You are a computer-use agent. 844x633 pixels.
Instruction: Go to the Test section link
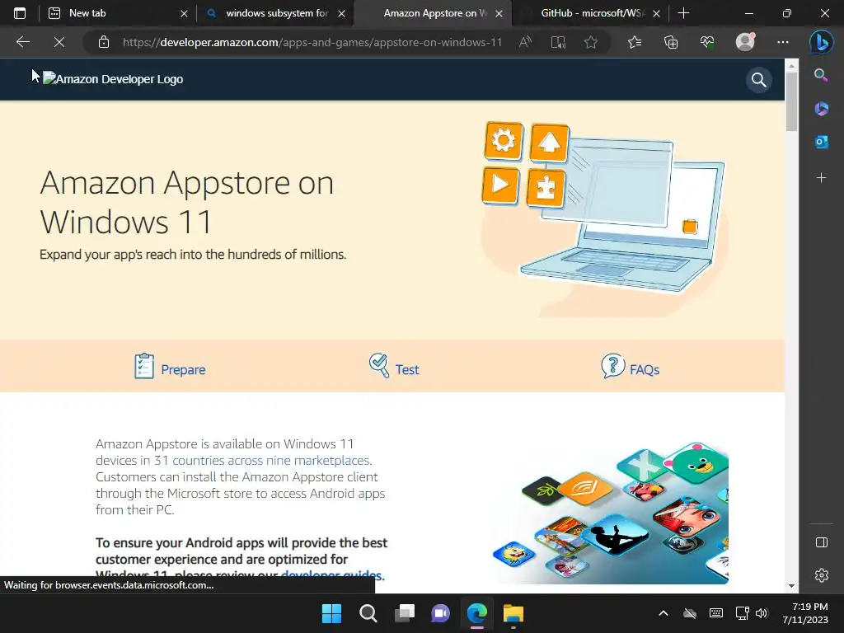click(x=407, y=370)
